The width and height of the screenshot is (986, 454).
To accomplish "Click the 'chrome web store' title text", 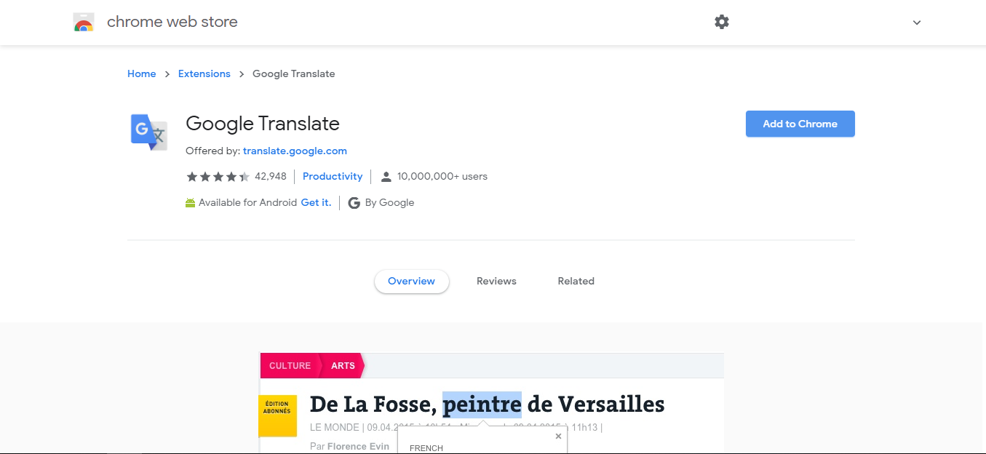I will coord(172,22).
